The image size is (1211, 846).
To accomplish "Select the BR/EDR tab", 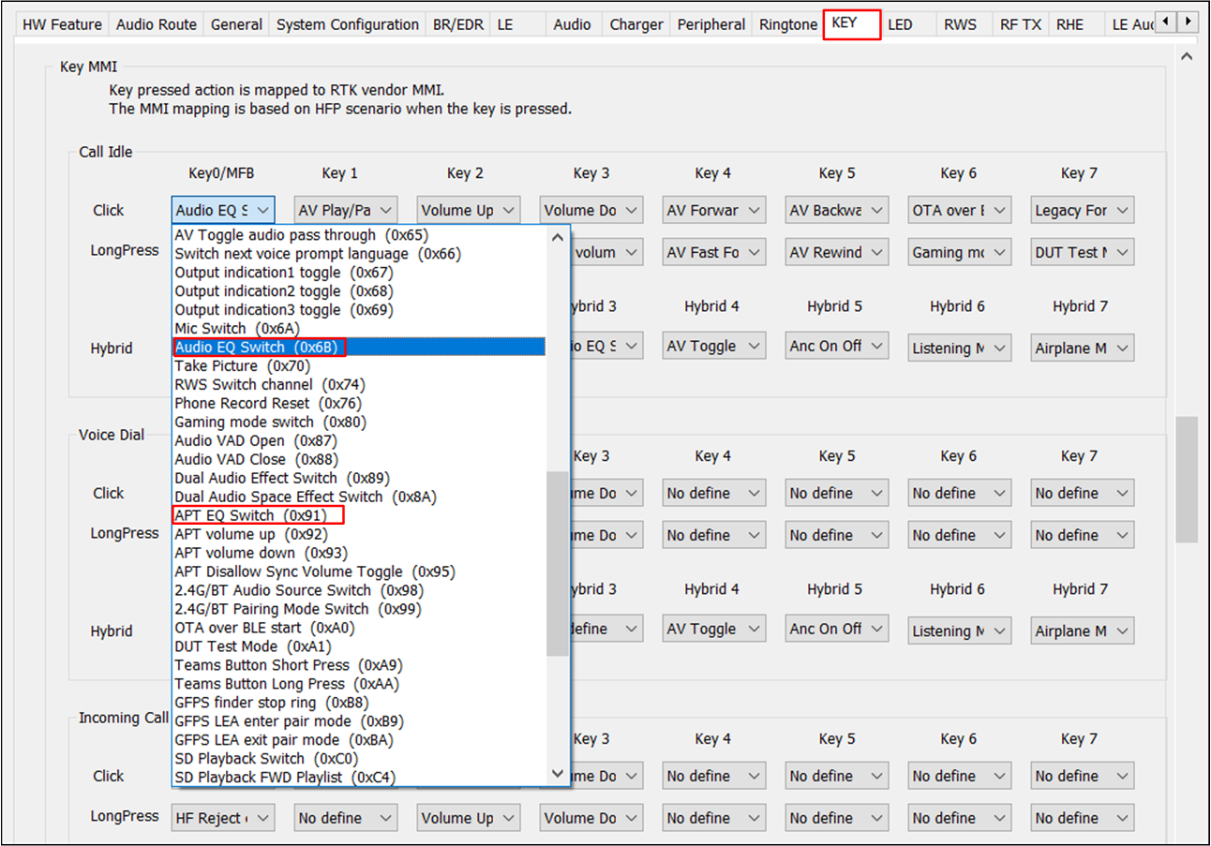I will (458, 24).
